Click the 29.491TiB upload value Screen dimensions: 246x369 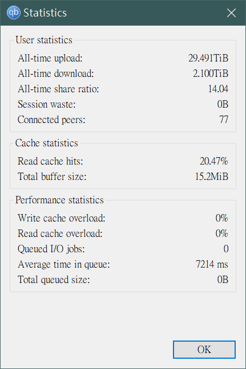[x=208, y=58]
